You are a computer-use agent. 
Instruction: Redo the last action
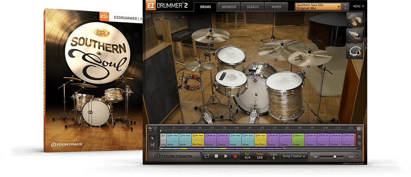(x=155, y=129)
